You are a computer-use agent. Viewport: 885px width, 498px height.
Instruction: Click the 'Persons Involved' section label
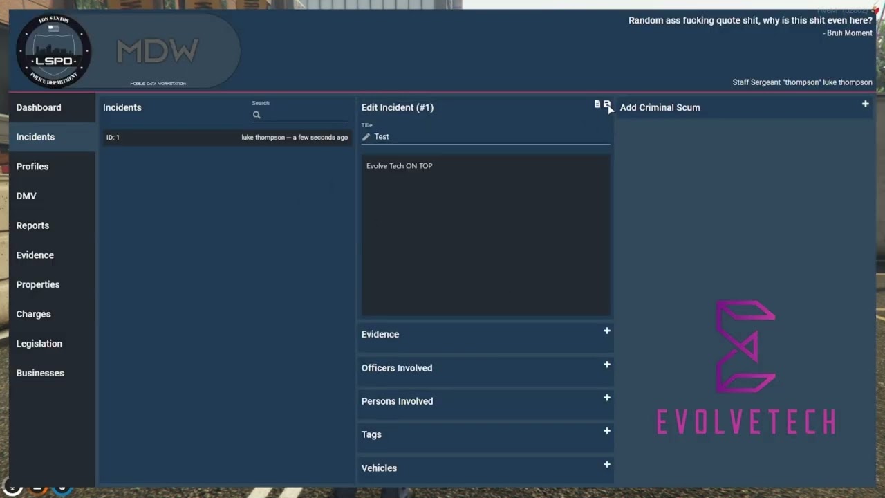click(397, 401)
